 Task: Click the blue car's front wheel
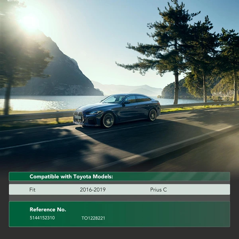[108, 120]
